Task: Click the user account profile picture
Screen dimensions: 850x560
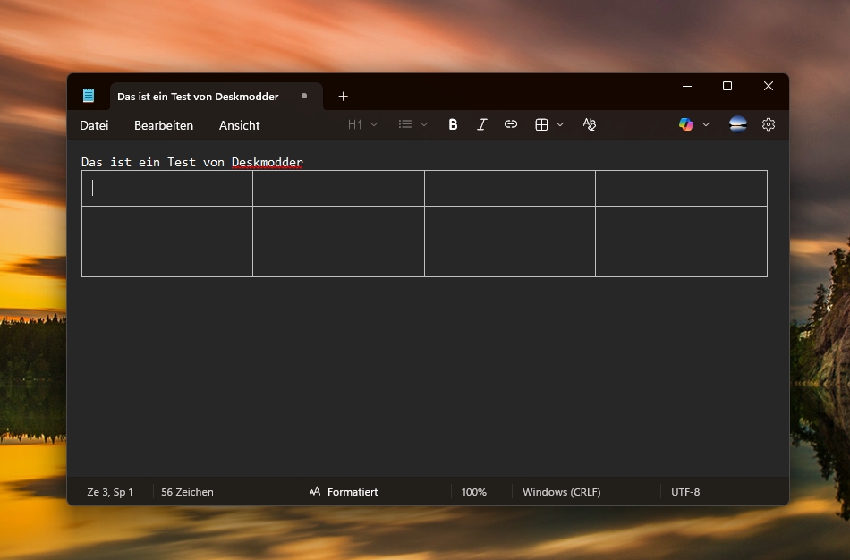Action: click(x=738, y=124)
